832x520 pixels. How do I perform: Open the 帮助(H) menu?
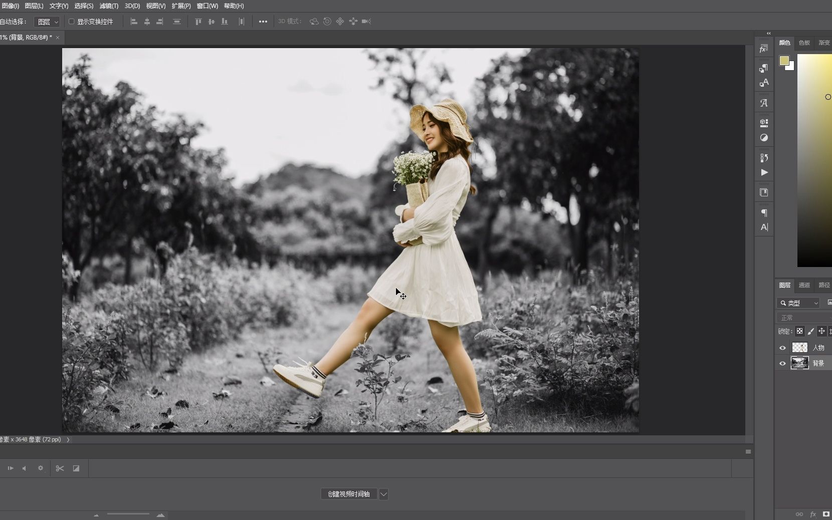point(234,6)
